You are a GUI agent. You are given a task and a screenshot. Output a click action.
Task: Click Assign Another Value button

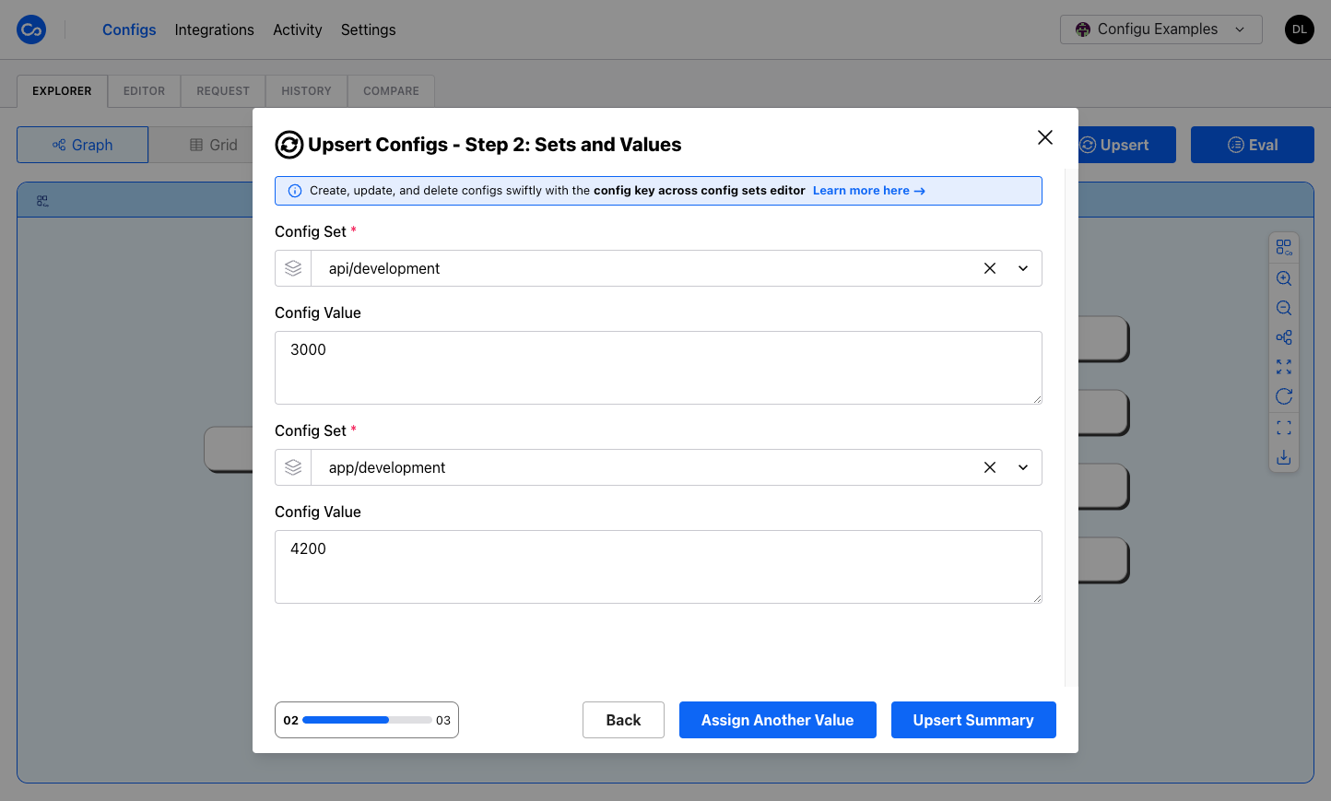(778, 720)
